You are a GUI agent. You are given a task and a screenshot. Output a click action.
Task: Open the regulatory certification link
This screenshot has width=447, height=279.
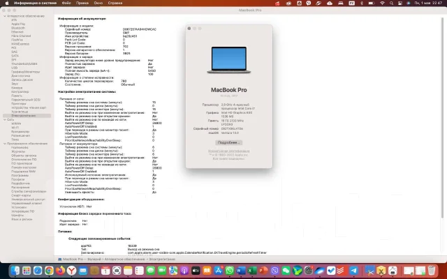pos(229,151)
